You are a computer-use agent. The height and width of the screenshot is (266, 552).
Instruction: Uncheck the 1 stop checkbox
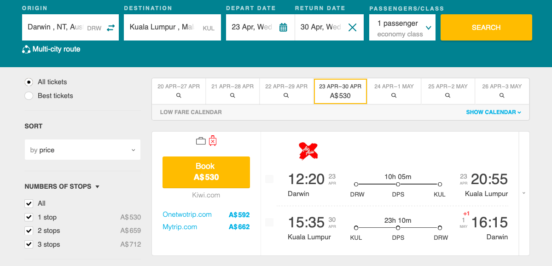[29, 217]
